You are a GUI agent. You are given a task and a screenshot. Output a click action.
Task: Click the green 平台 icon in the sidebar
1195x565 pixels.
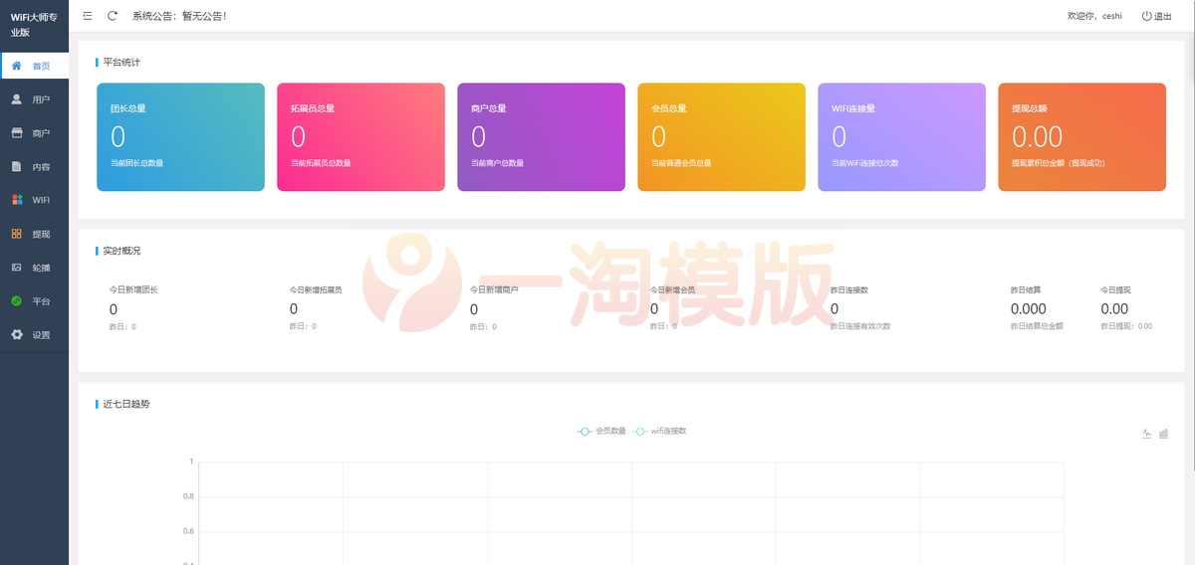pos(16,300)
